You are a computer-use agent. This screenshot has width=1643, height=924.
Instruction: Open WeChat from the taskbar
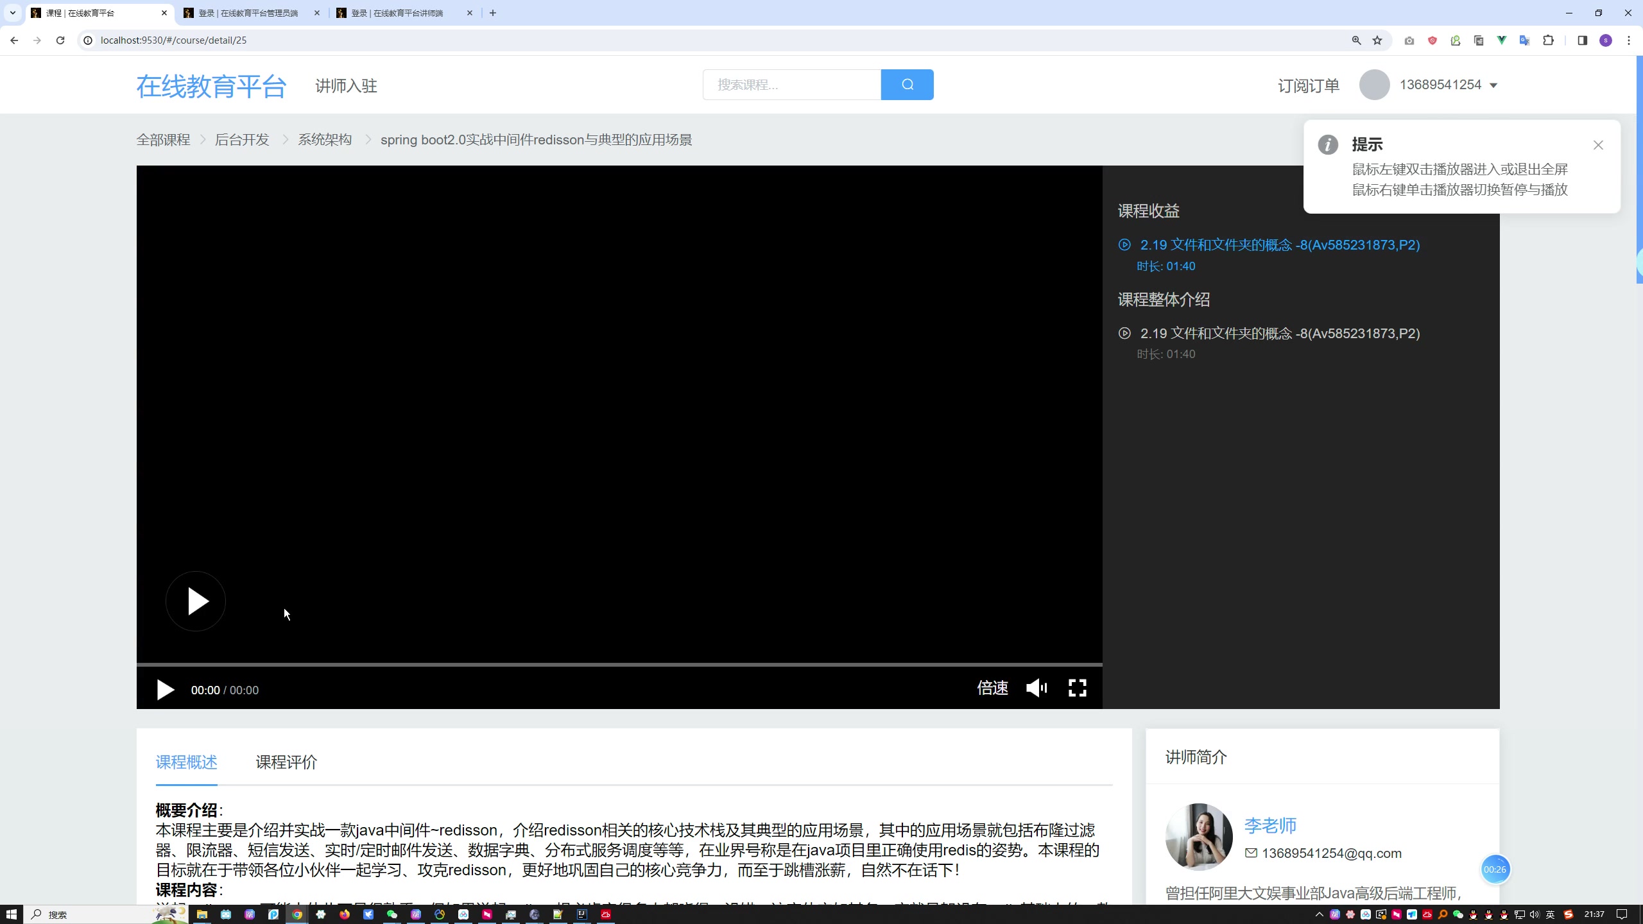pos(391,914)
